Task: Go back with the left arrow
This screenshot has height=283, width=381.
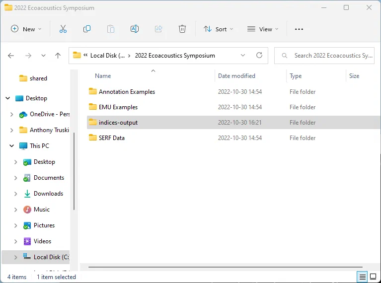Action: [11, 56]
